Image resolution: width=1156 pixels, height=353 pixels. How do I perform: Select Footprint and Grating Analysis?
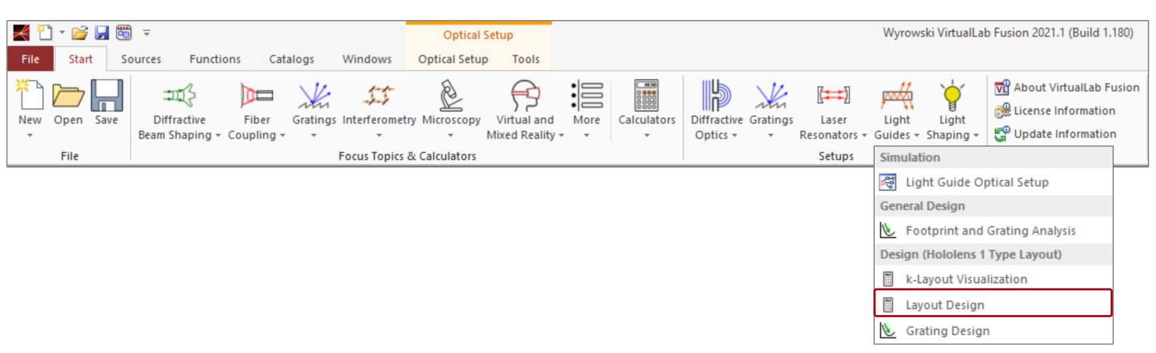point(993,230)
